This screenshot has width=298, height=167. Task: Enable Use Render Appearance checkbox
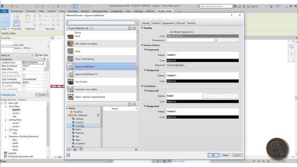[168, 32]
